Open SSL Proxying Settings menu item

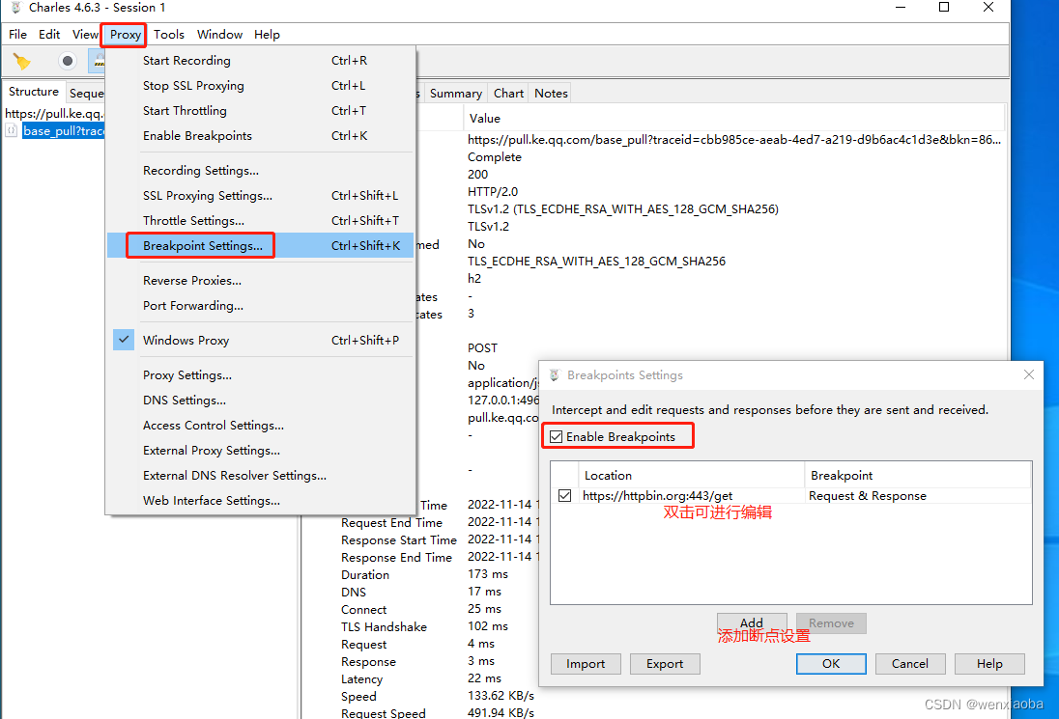click(x=260, y=196)
